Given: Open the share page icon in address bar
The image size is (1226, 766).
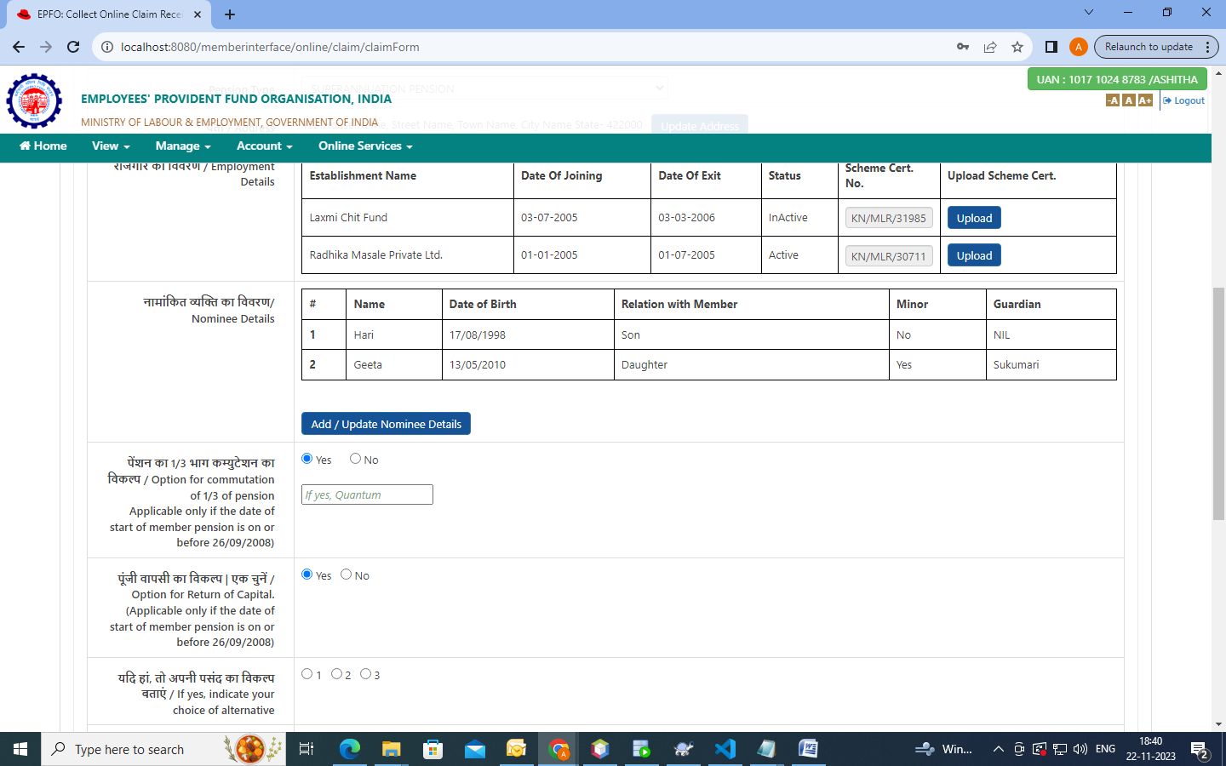Looking at the screenshot, I should (x=990, y=47).
